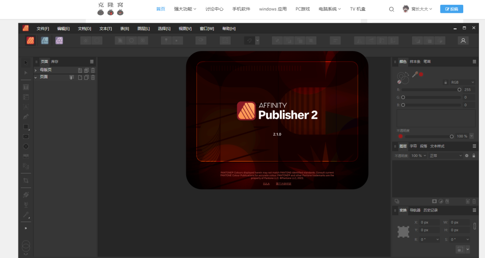Select the Frame Text tool
Viewport: 485px width, 258px height.
tap(26, 87)
